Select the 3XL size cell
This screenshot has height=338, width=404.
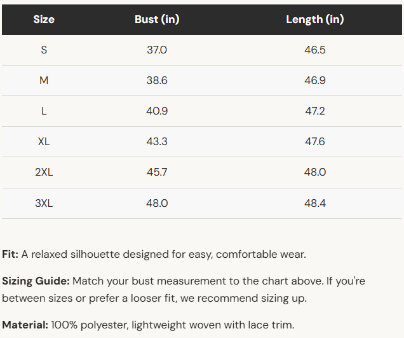point(44,203)
